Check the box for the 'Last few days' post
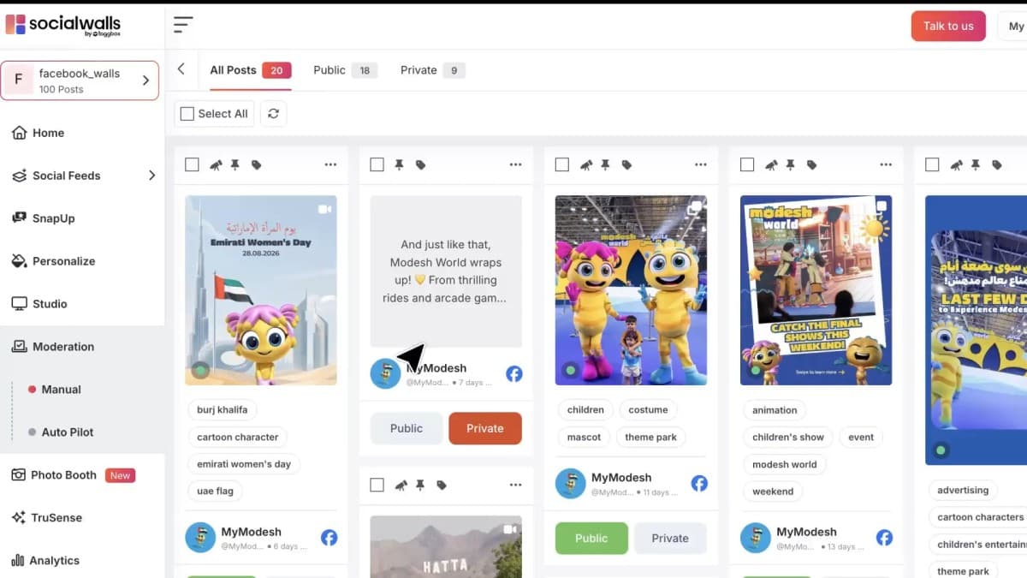Image resolution: width=1027 pixels, height=578 pixels. point(932,164)
